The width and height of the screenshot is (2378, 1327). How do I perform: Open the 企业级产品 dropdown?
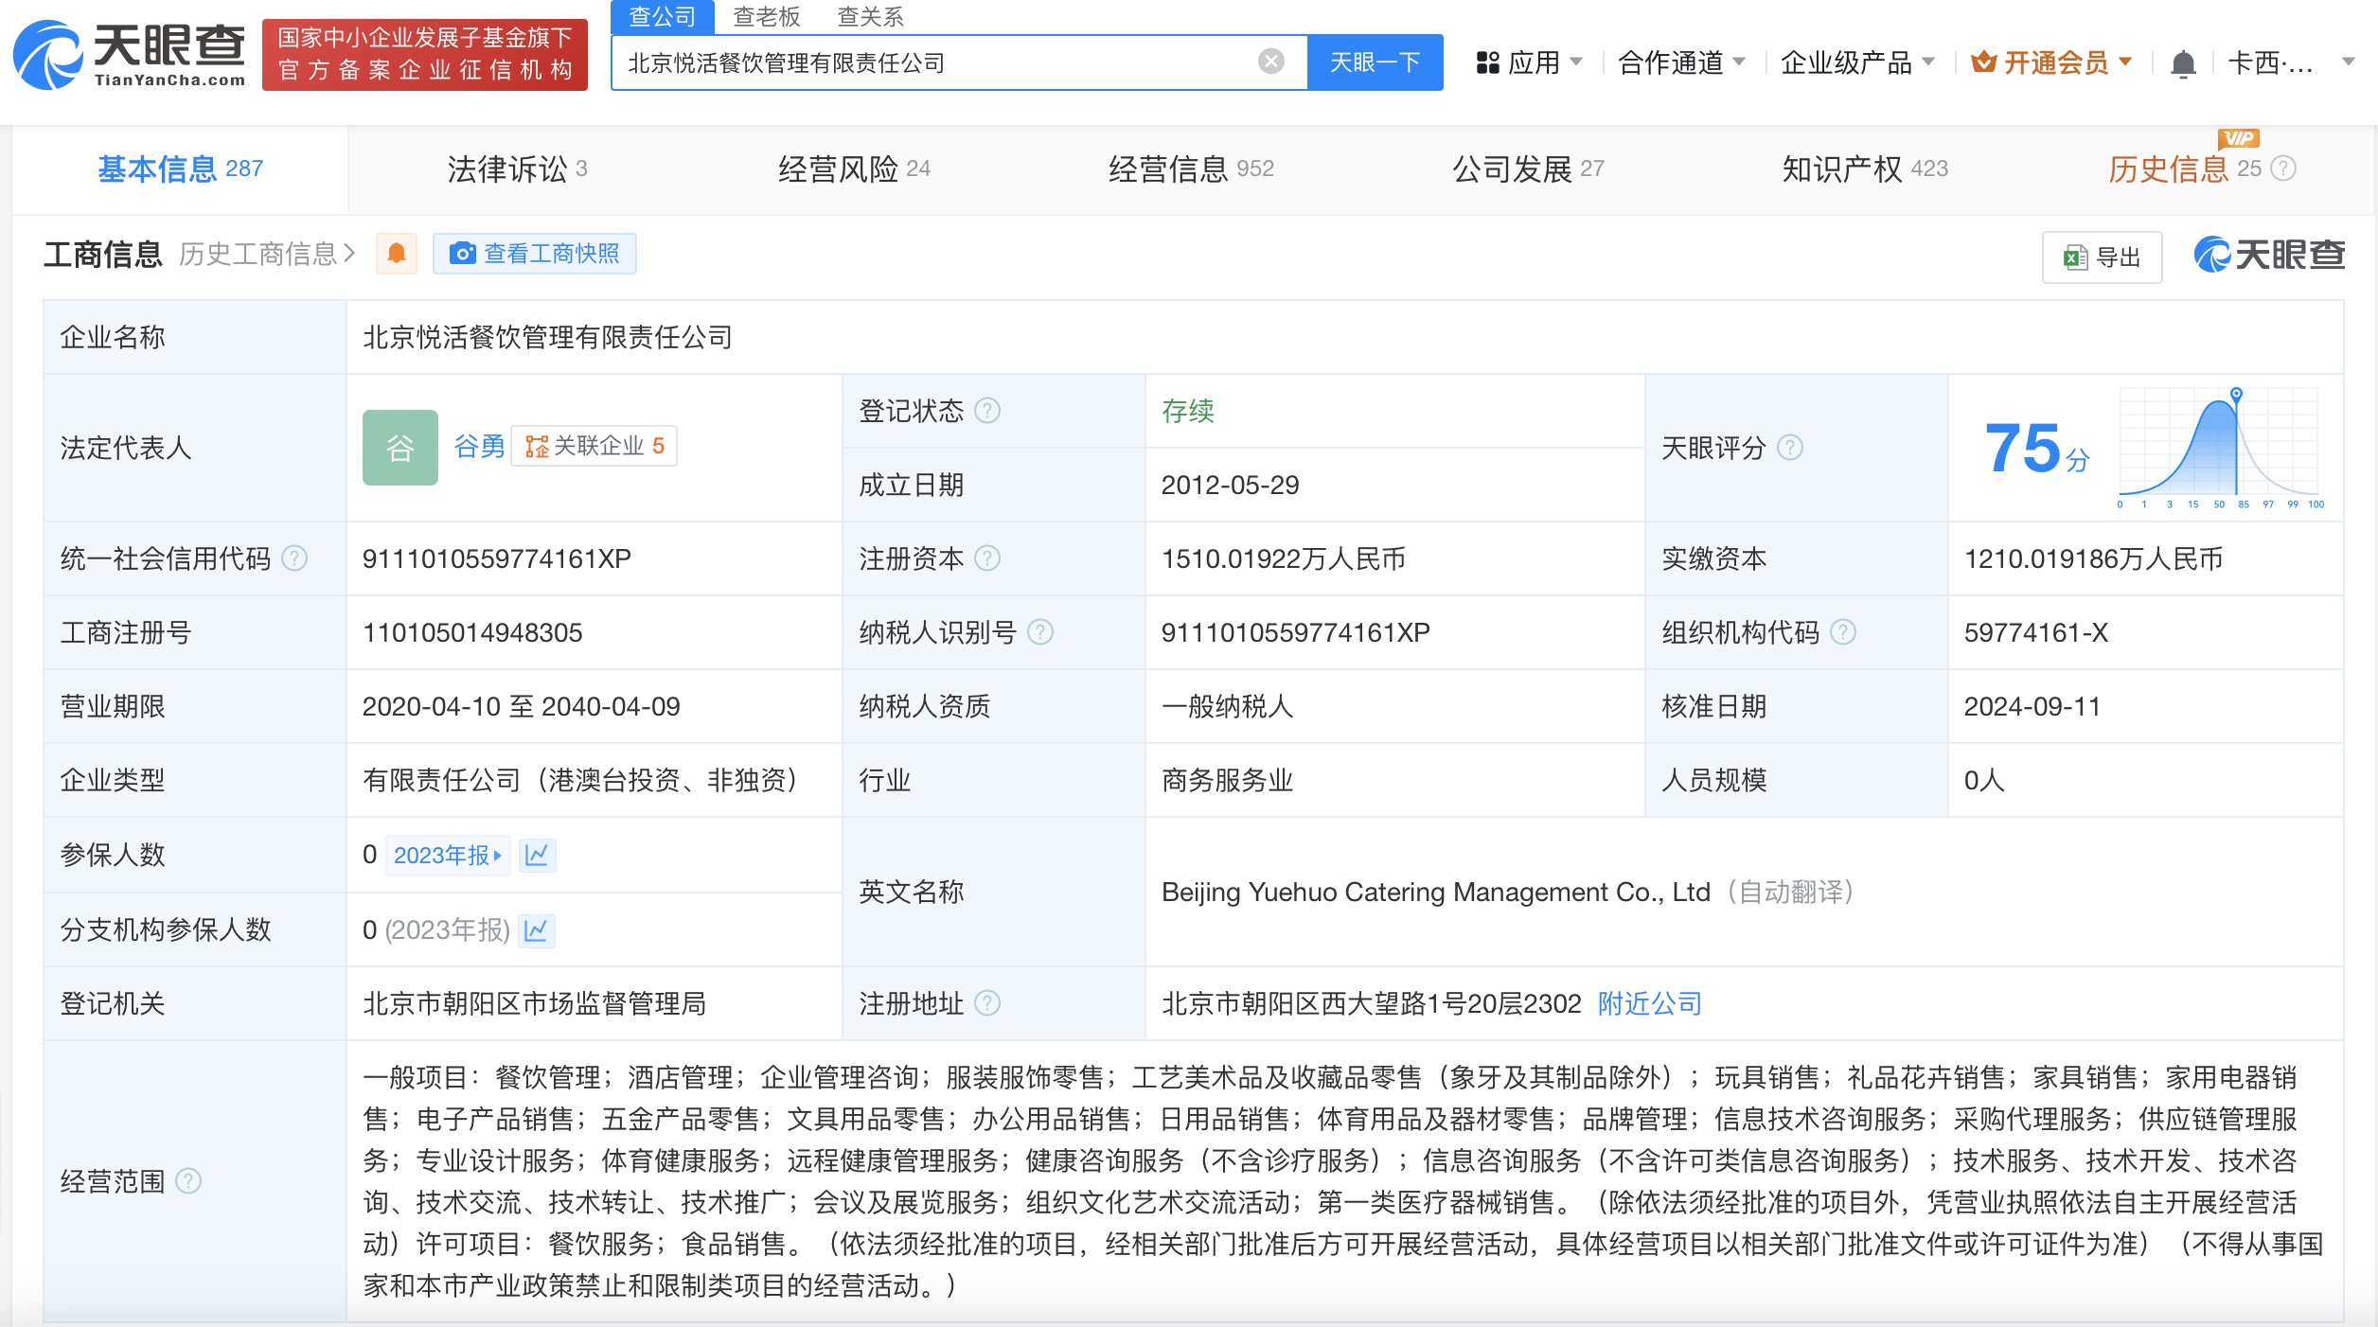click(x=1857, y=62)
